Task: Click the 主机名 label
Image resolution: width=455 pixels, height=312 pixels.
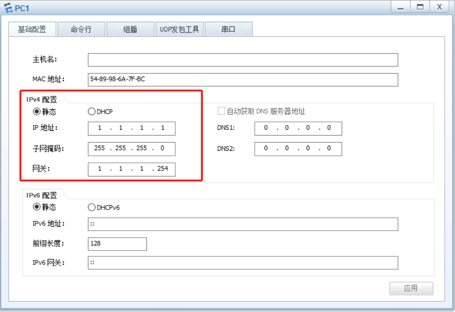Action: click(45, 60)
